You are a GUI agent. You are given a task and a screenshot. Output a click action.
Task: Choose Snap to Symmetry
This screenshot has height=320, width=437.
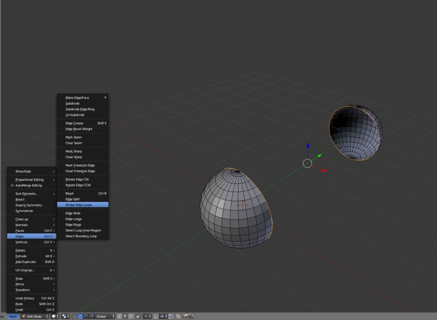32,205
